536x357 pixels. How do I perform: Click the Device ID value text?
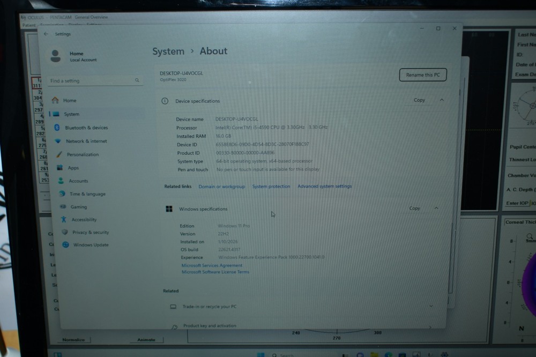tap(262, 144)
